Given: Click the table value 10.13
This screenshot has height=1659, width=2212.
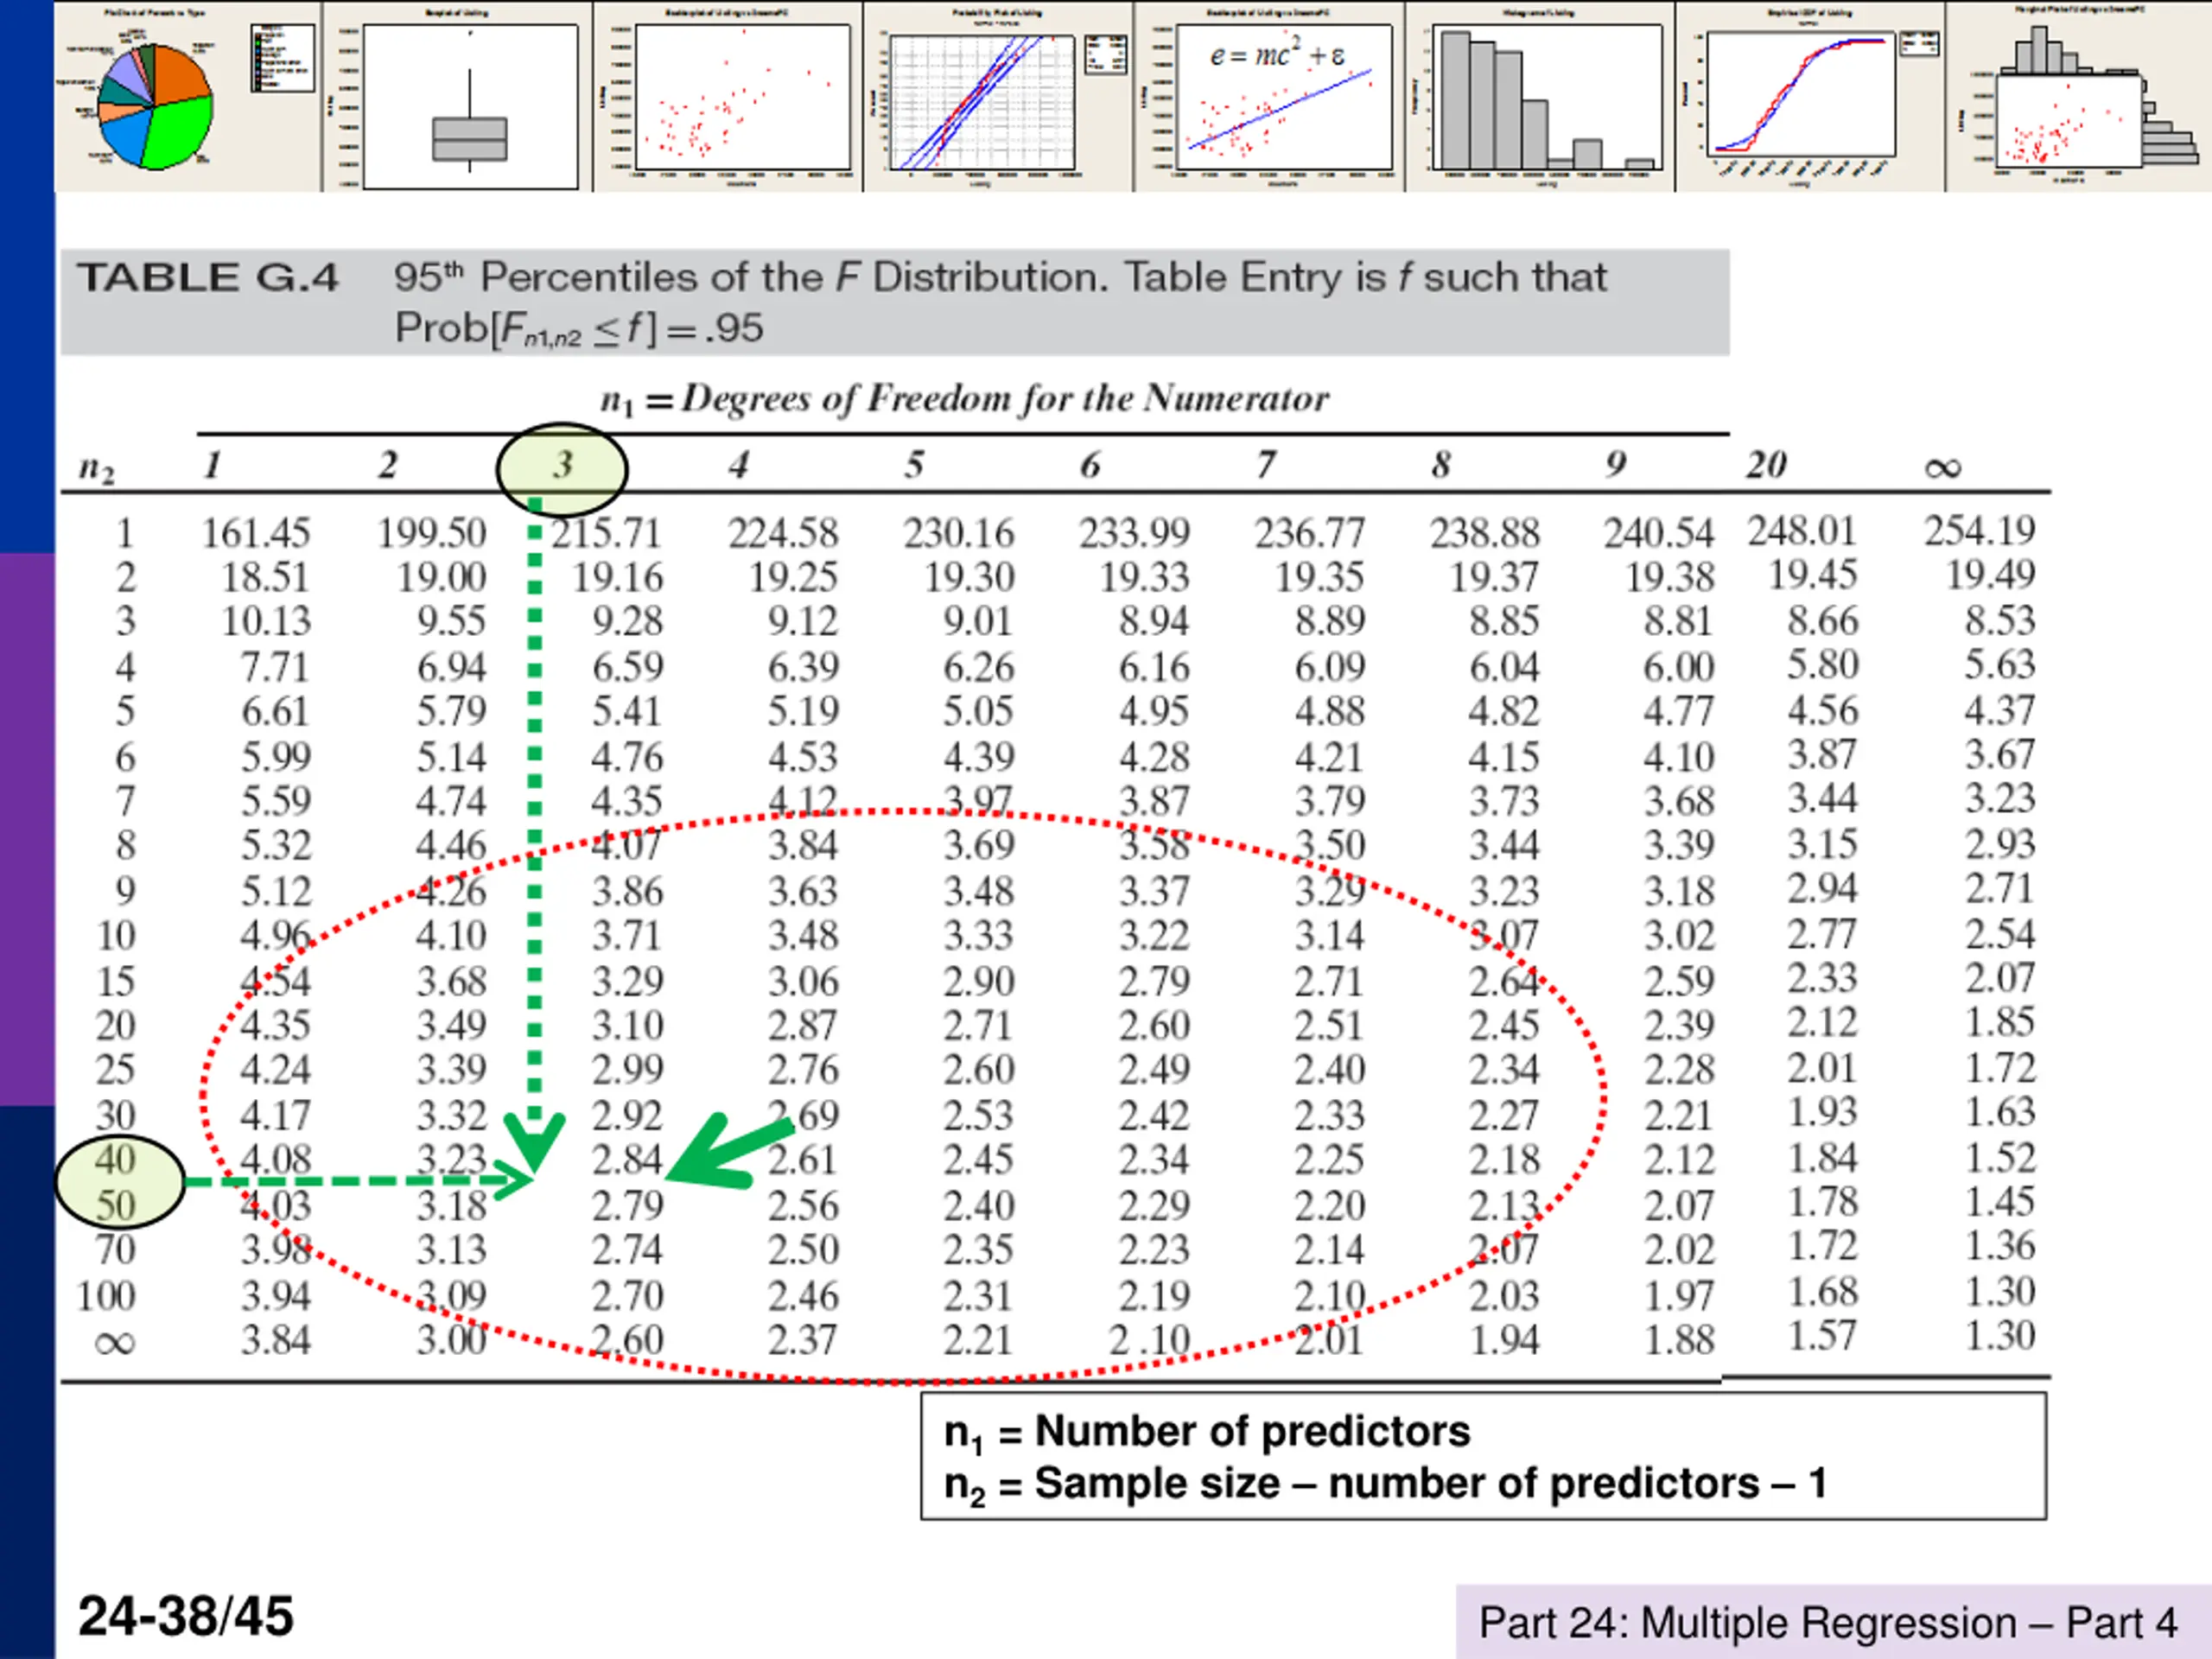Looking at the screenshot, I should 266,622.
